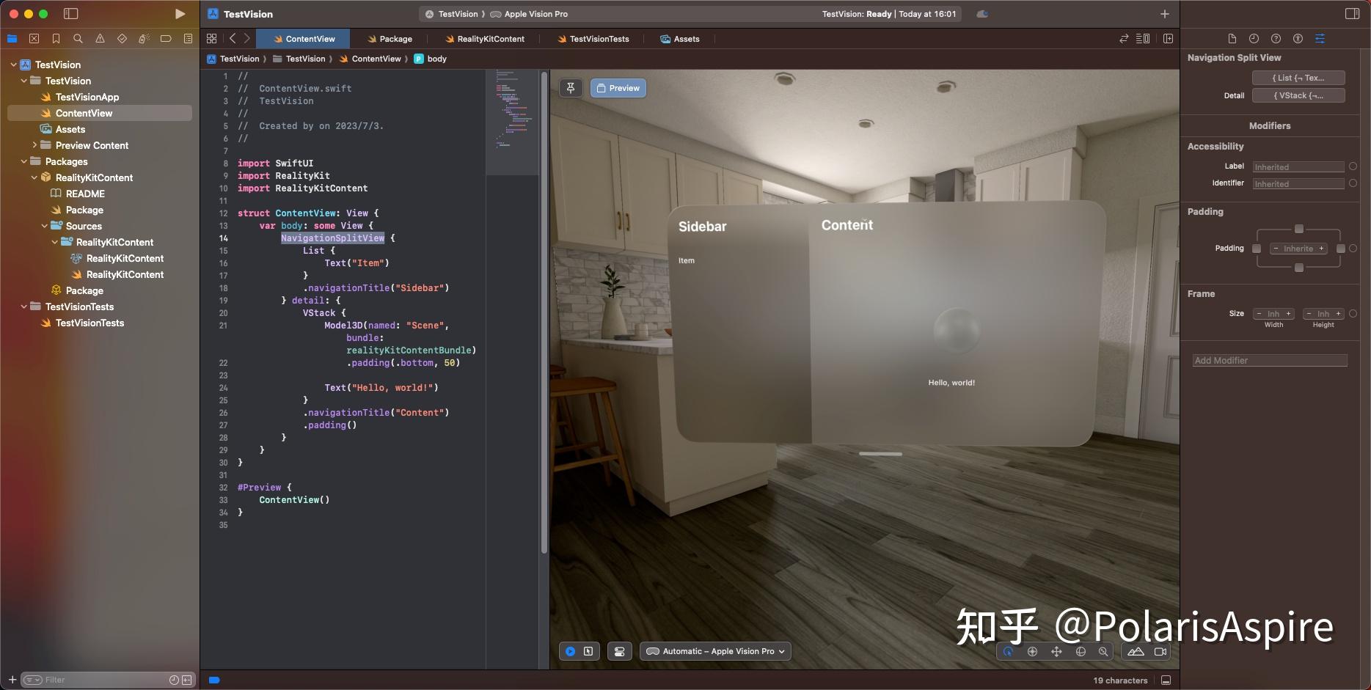The width and height of the screenshot is (1371, 690).
Task: Open README in the navigator
Action: click(x=85, y=194)
